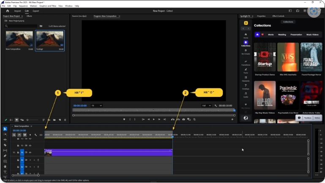Select the Rectangle tool

tap(5, 161)
